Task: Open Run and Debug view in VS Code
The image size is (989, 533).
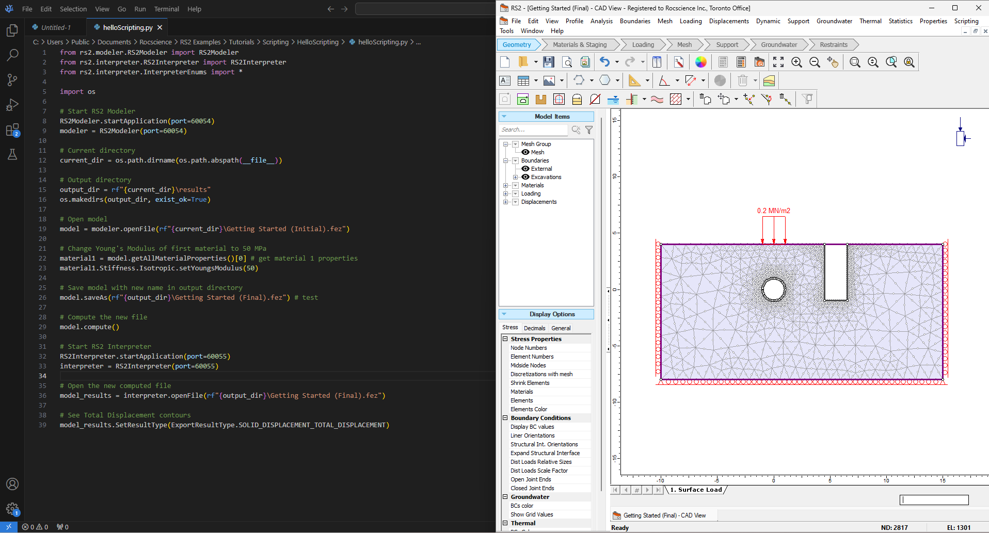Action: coord(12,105)
